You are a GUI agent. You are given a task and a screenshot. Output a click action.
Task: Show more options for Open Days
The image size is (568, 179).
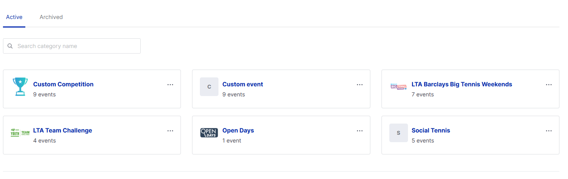coord(360,131)
